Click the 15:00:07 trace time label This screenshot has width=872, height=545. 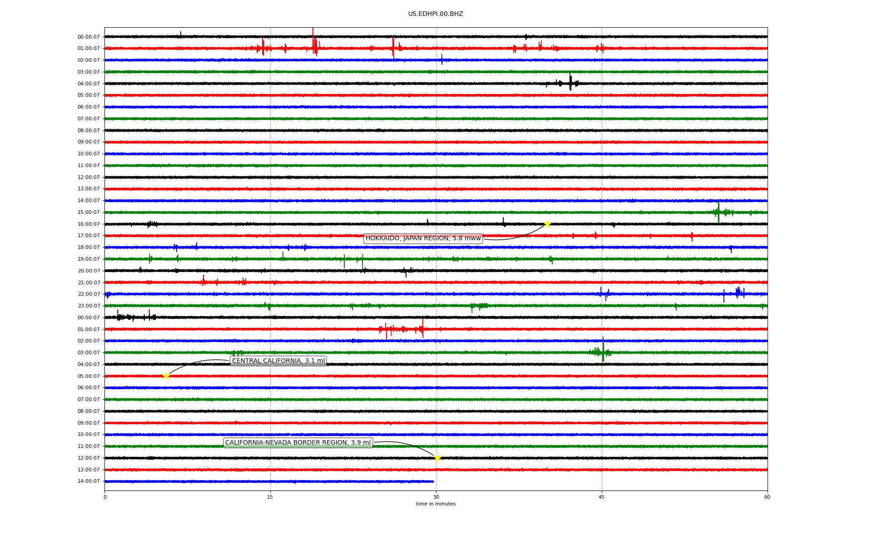pos(89,213)
